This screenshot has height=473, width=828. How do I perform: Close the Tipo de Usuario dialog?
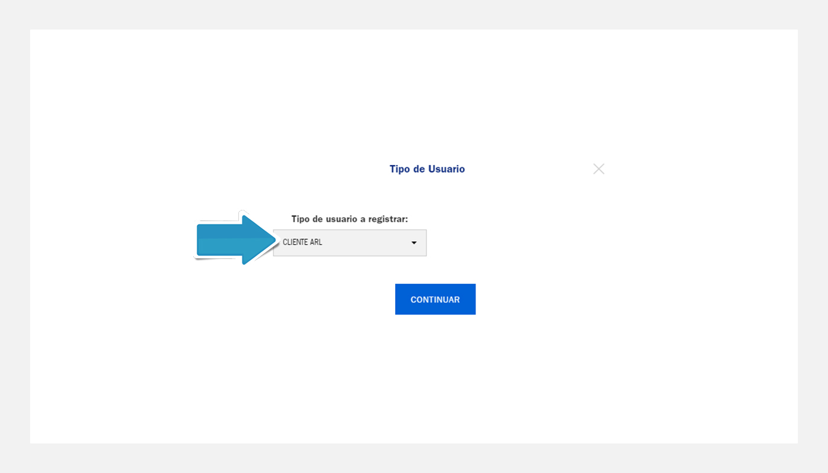coord(599,169)
